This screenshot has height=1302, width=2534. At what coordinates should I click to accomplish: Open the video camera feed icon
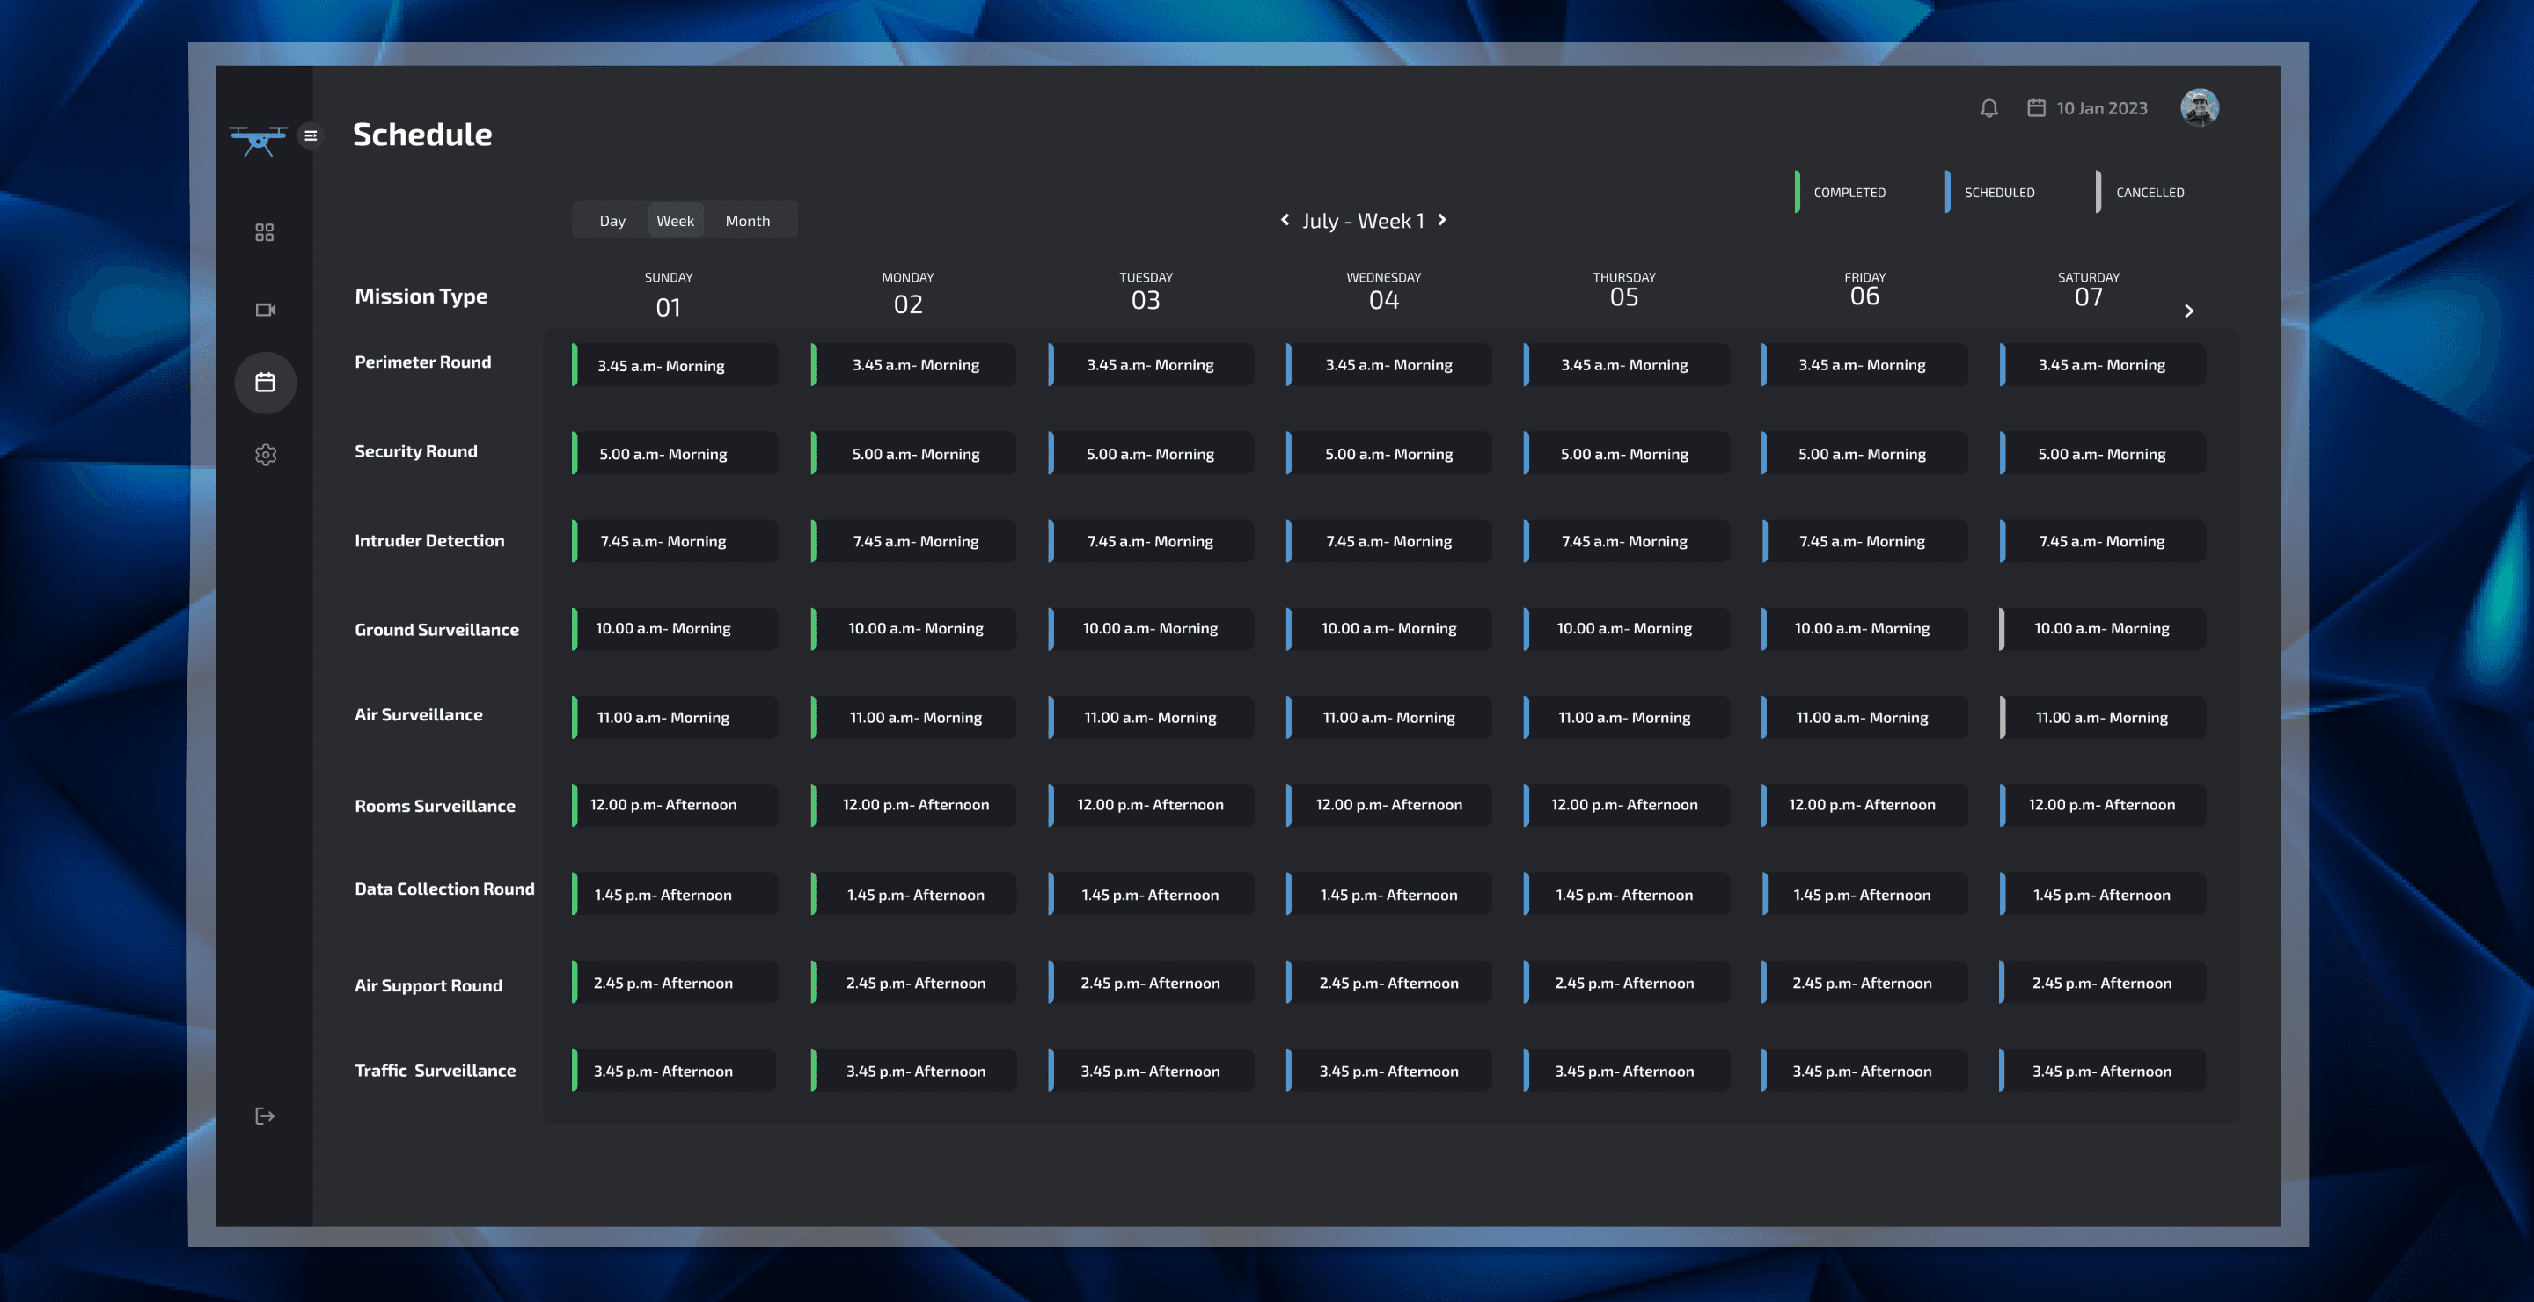265,310
